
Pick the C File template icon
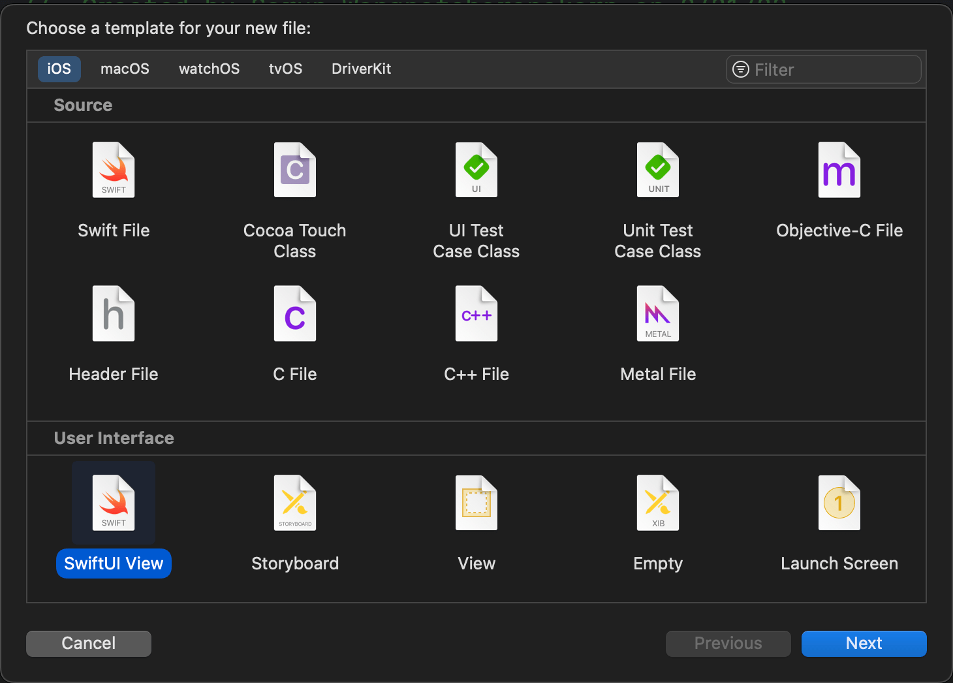click(295, 313)
